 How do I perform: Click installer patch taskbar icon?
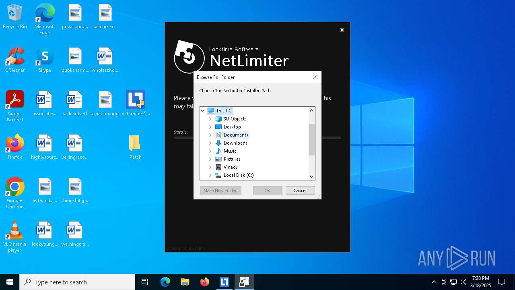[244, 282]
